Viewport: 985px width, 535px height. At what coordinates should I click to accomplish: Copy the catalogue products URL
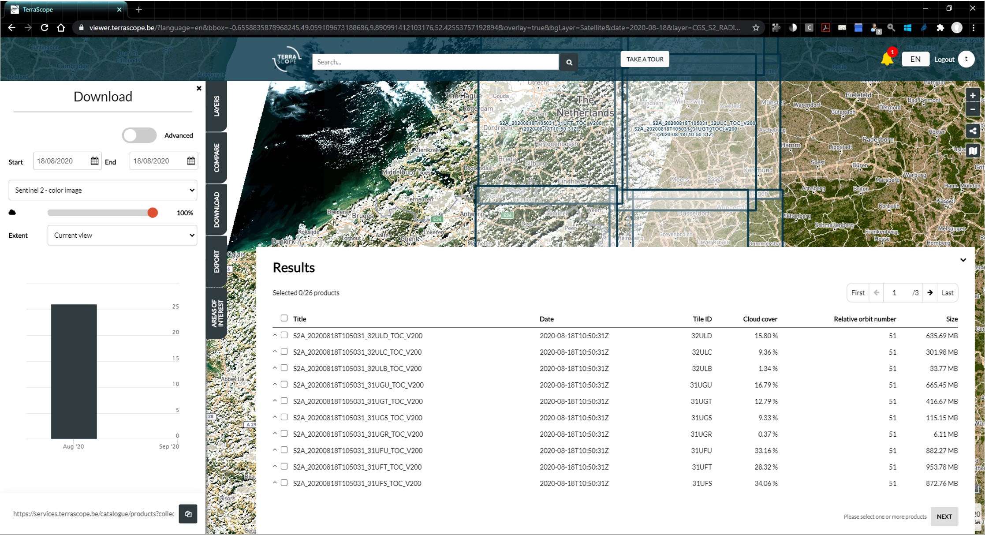pyautogui.click(x=188, y=514)
